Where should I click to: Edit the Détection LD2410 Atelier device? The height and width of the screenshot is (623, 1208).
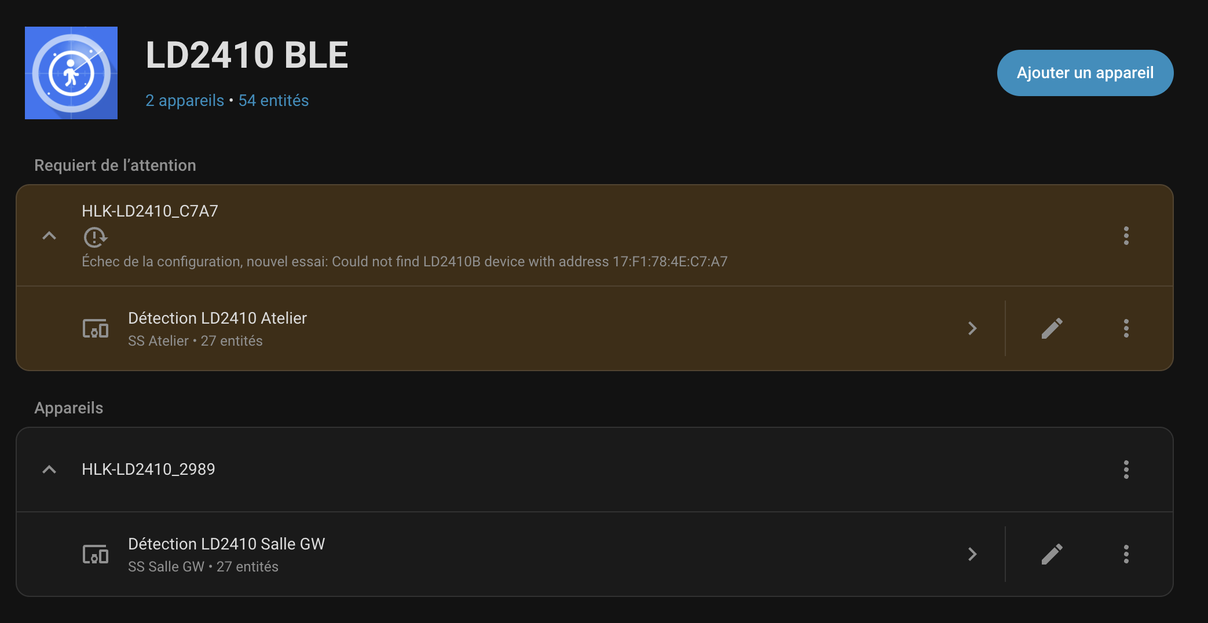point(1052,329)
